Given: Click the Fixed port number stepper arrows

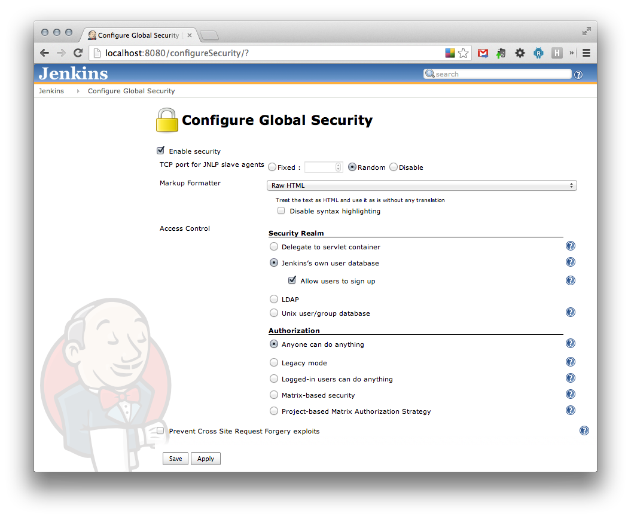Looking at the screenshot, I should [338, 167].
